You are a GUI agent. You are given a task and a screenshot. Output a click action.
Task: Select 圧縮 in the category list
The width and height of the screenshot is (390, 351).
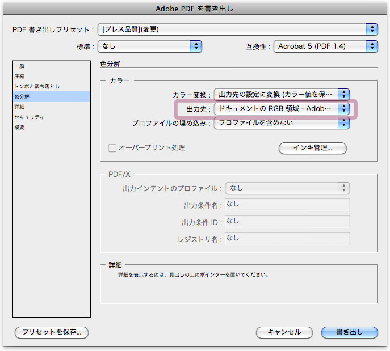52,76
